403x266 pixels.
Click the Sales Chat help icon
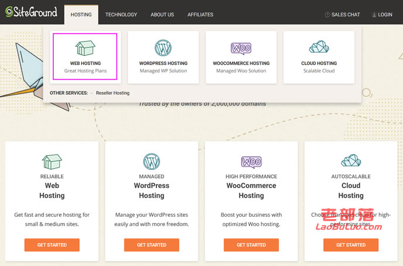(327, 15)
